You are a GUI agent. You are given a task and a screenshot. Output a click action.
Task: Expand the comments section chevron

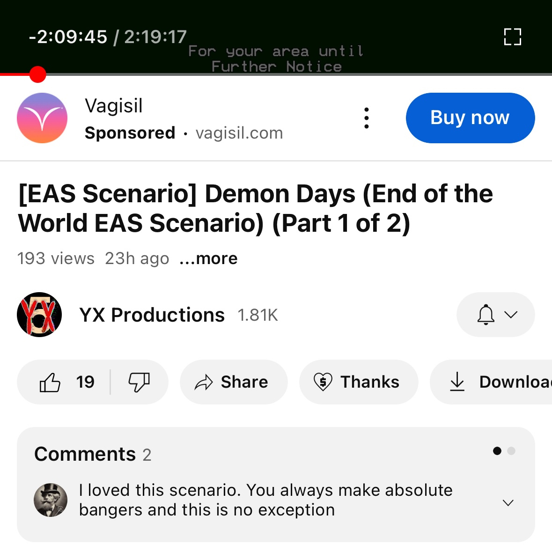tap(508, 502)
